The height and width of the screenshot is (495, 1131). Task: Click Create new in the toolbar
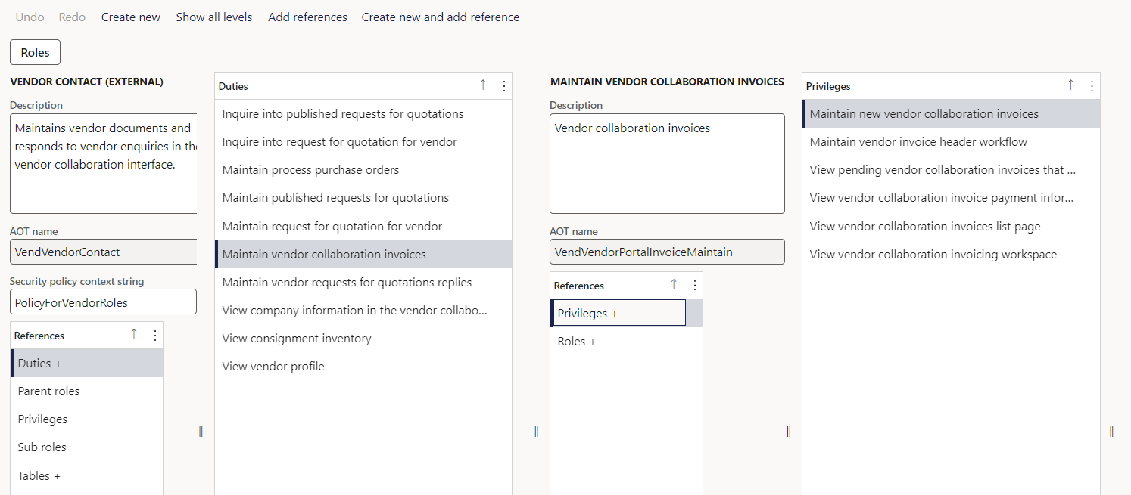pyautogui.click(x=130, y=17)
